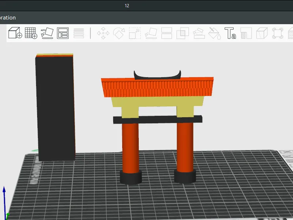Add a new plate with grid-plus icon
The height and width of the screenshot is (220, 293).
31,33
